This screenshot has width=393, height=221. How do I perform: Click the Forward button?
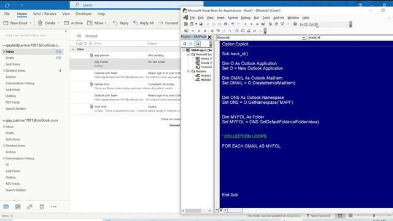168,23
